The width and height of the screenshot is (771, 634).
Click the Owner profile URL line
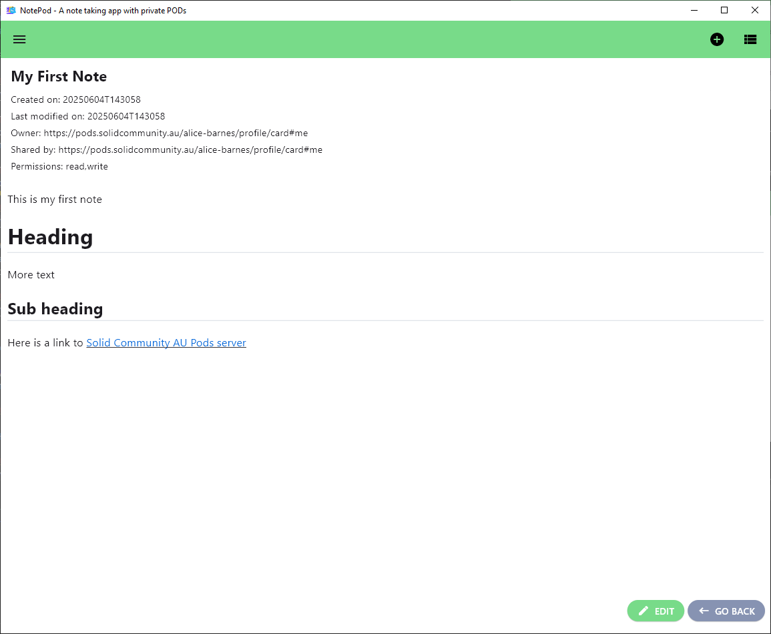tap(159, 133)
